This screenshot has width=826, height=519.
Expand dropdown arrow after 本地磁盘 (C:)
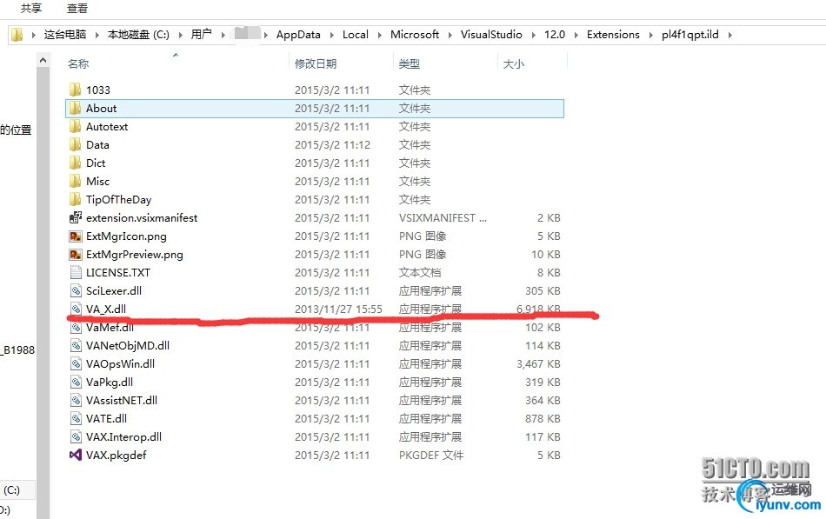181,35
